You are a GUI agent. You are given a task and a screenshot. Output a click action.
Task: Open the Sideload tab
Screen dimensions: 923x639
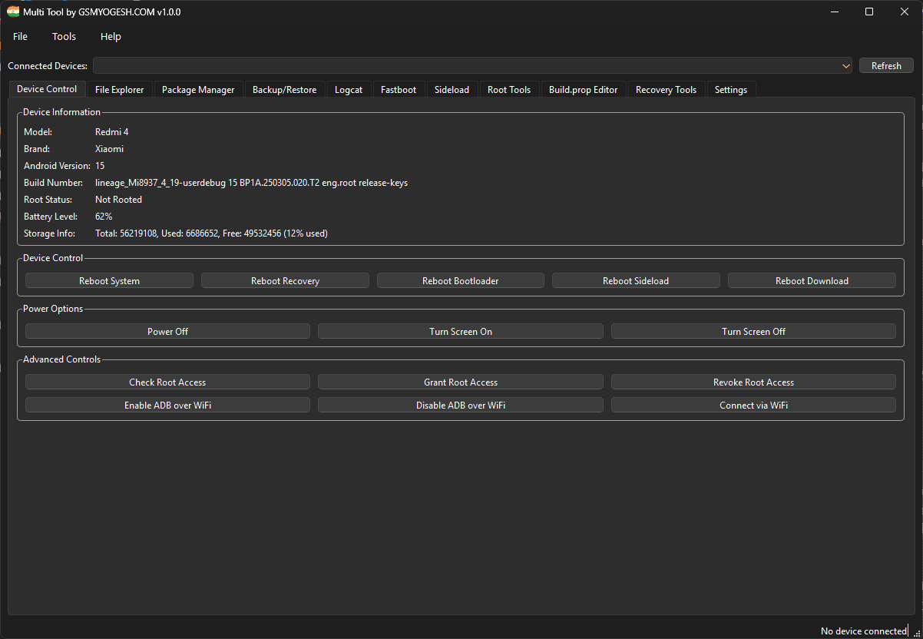point(452,90)
